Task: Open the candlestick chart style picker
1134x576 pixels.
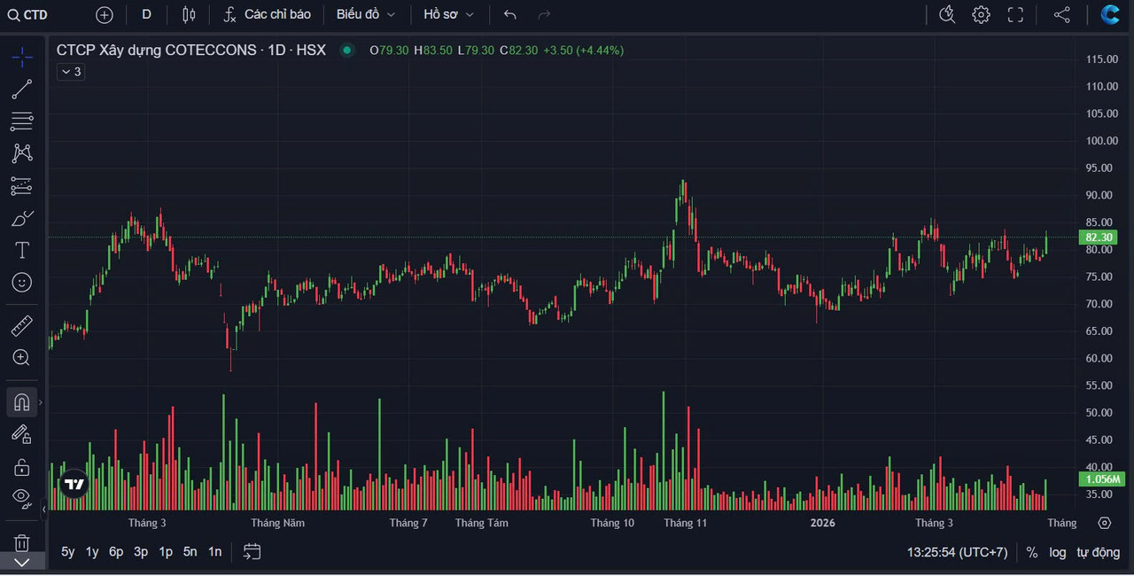Action: click(189, 14)
